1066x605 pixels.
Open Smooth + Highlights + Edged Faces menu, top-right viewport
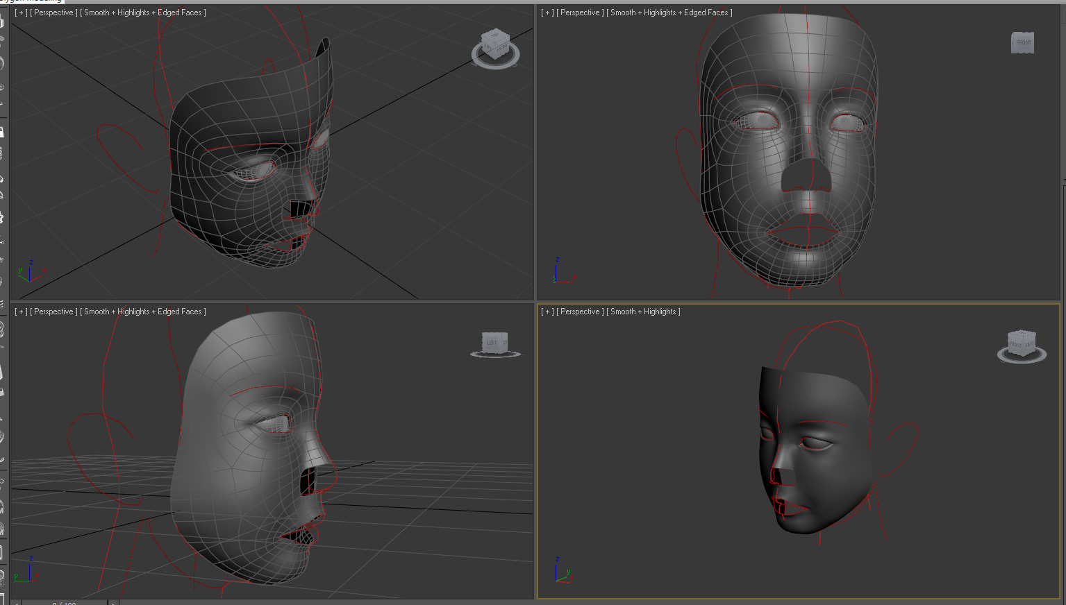[x=669, y=12]
